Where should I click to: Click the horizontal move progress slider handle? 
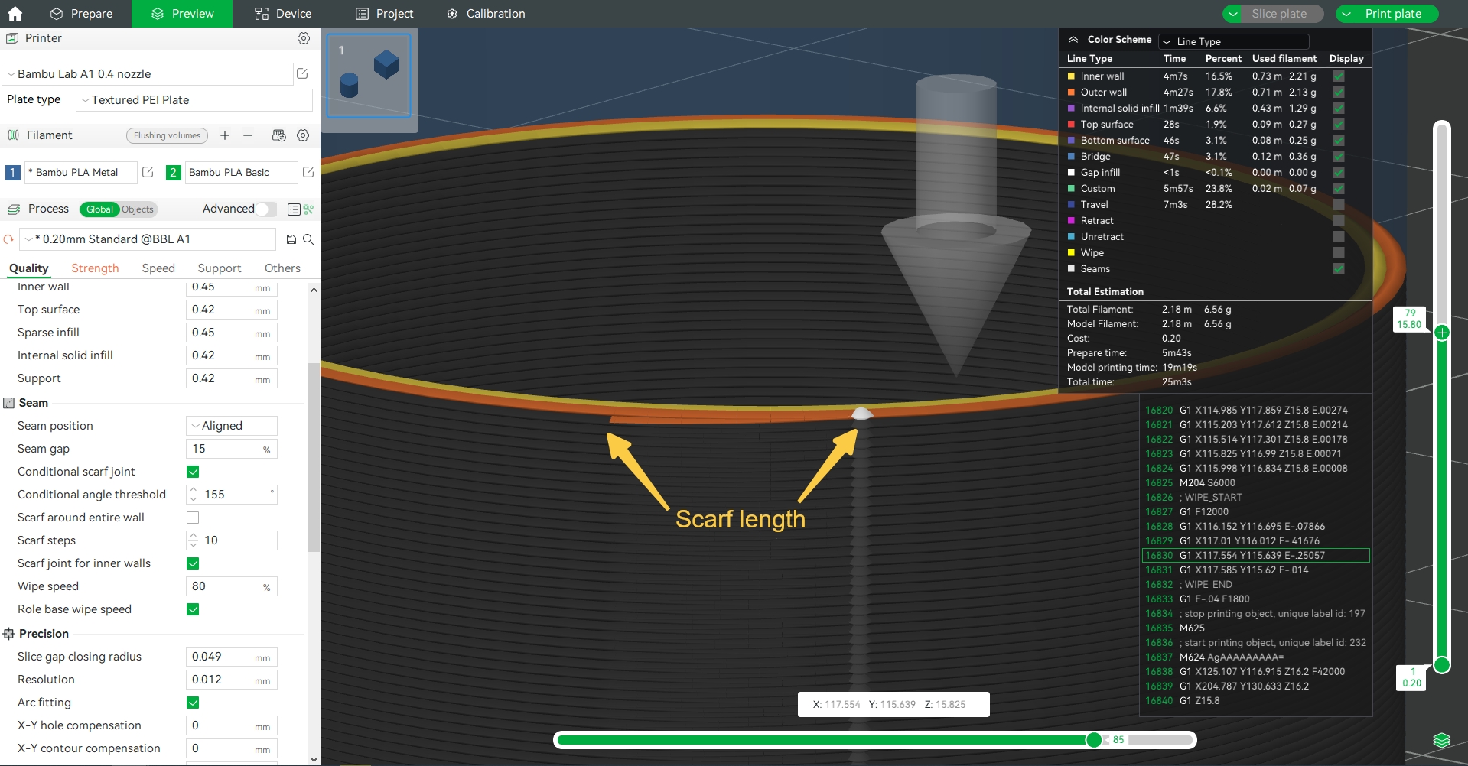point(1094,739)
